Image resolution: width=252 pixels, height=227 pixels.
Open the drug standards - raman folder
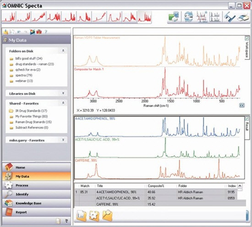coord(34,64)
